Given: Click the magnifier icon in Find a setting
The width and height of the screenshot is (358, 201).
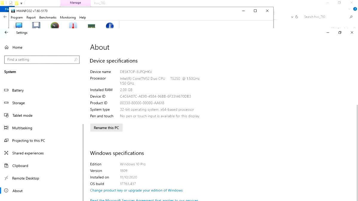Looking at the screenshot, I should tap(76, 60).
